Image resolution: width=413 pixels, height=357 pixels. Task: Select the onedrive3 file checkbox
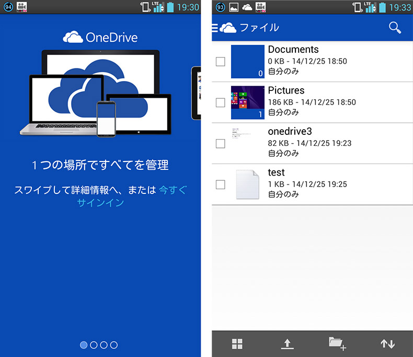point(220,144)
